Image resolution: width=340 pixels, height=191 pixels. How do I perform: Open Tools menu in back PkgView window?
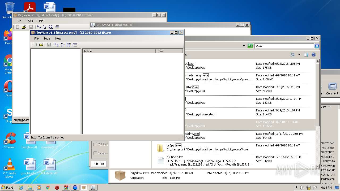point(29,21)
